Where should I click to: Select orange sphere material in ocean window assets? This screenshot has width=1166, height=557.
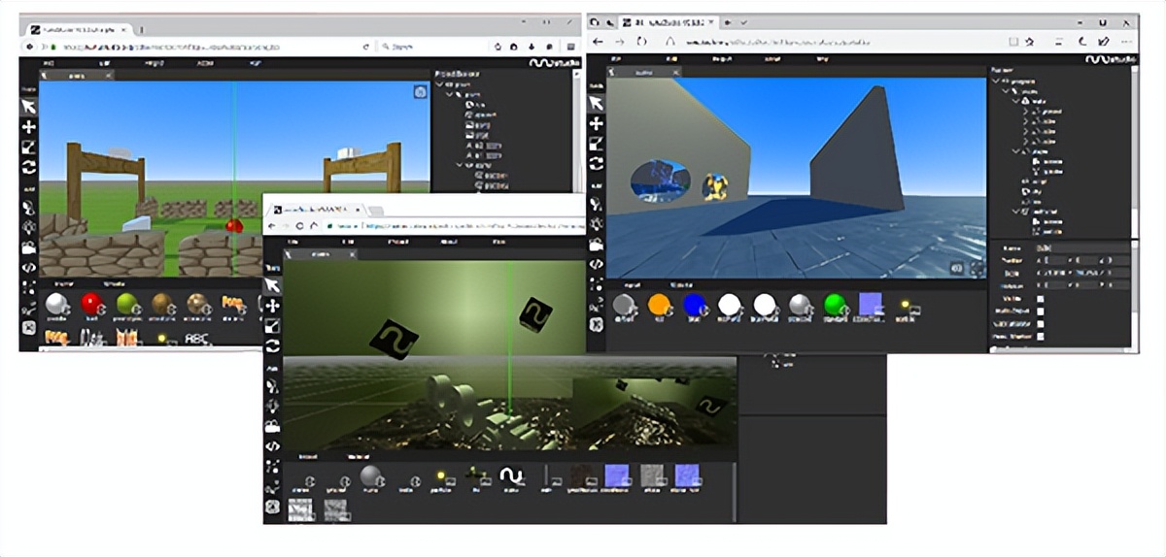pos(660,306)
